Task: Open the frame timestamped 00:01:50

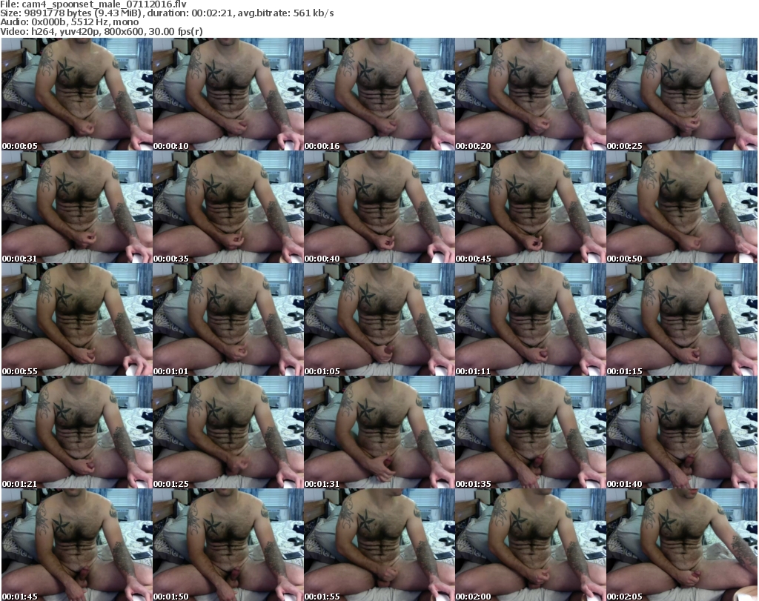Action: (228, 545)
